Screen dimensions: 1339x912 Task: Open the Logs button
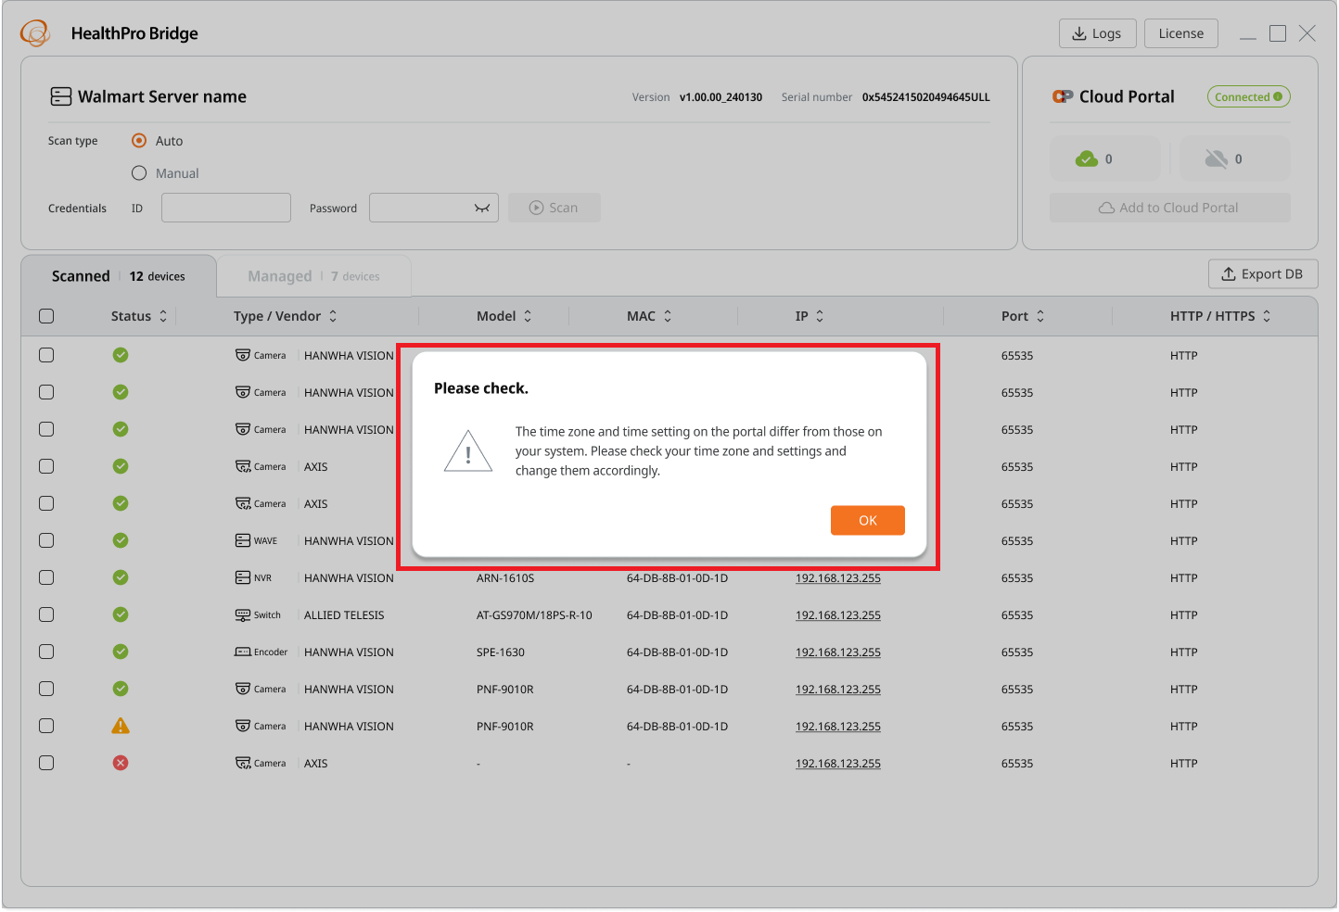(1098, 33)
